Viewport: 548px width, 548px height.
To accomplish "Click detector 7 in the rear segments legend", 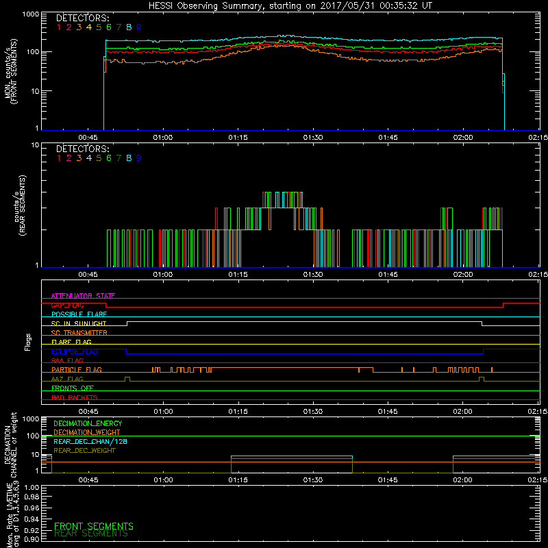I will [x=119, y=158].
